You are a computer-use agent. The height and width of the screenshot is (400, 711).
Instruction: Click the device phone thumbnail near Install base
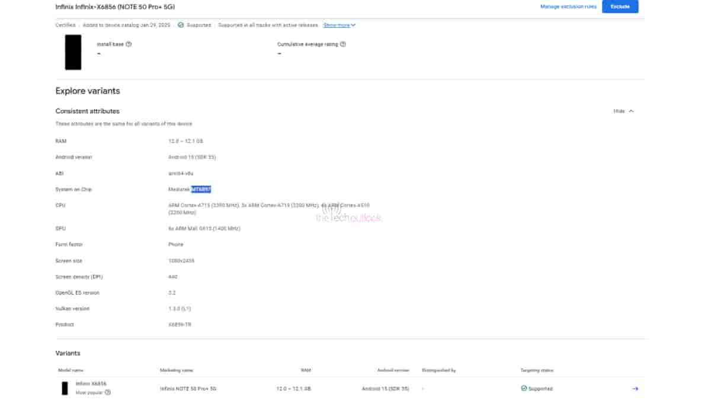73,53
